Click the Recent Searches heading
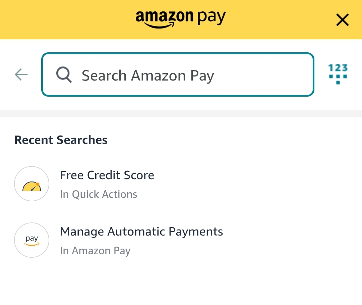362x305 pixels. tap(61, 140)
